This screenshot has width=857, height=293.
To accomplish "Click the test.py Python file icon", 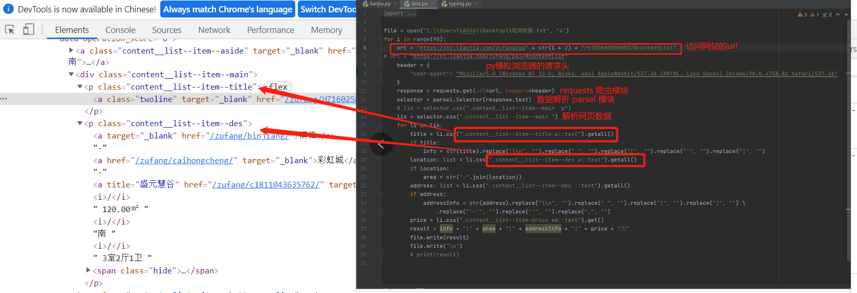I will pyautogui.click(x=407, y=4).
